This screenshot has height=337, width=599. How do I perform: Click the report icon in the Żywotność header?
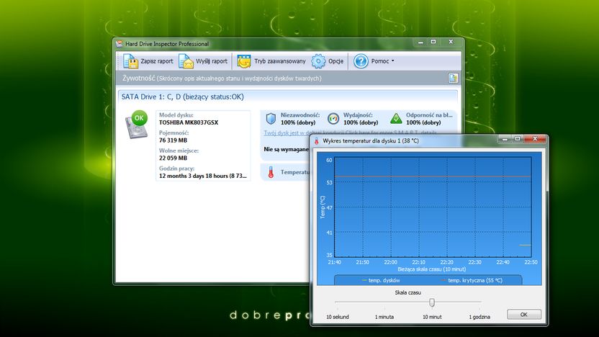click(x=453, y=78)
